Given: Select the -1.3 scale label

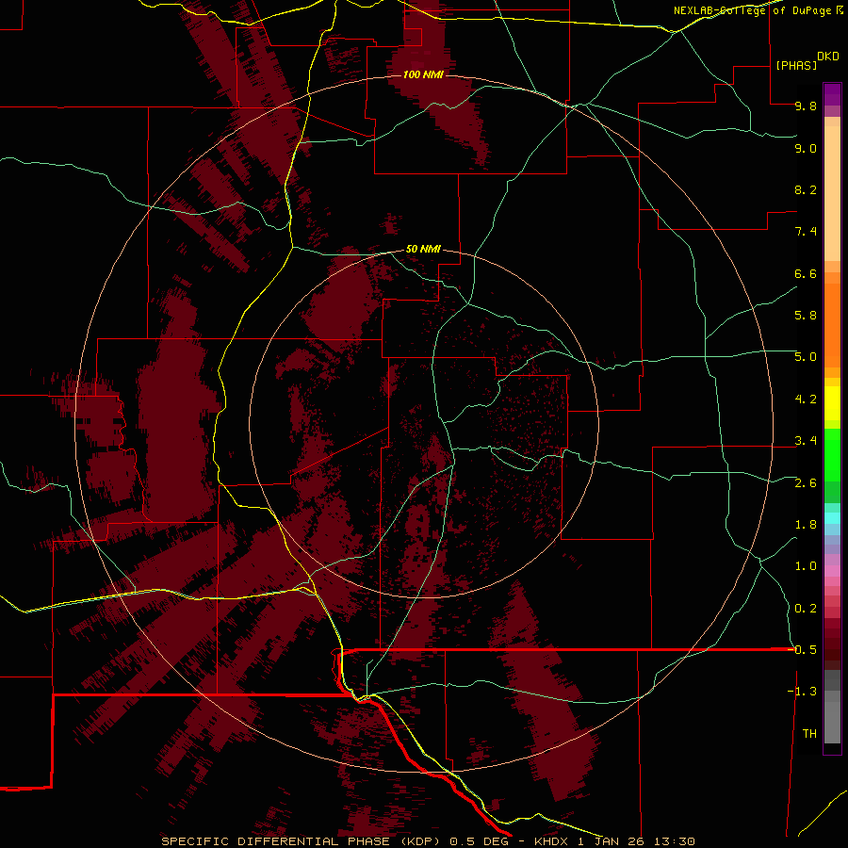Looking at the screenshot, I should tap(802, 692).
